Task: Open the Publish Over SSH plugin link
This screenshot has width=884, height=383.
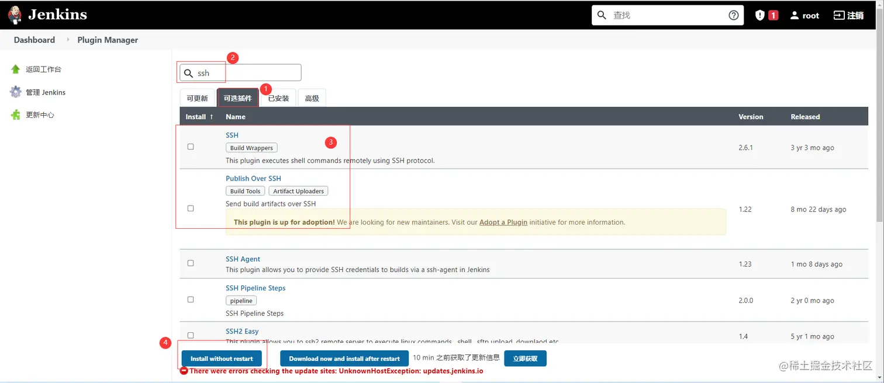Action: click(253, 178)
